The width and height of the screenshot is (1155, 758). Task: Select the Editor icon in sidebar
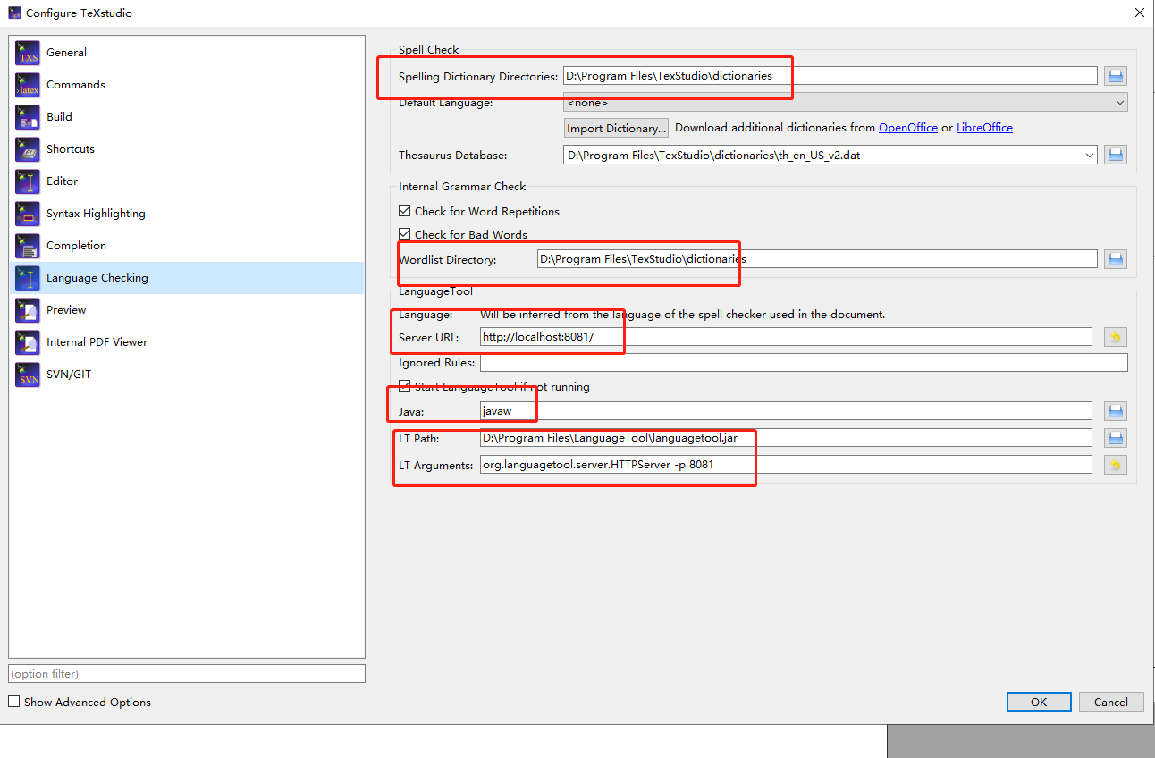tap(28, 181)
